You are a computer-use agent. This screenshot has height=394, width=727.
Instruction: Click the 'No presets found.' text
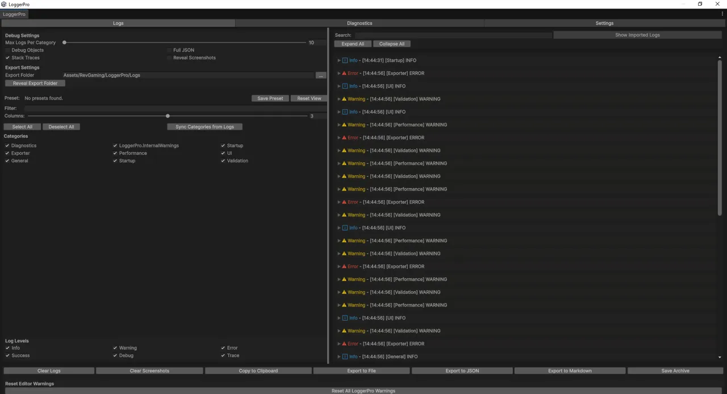point(44,98)
